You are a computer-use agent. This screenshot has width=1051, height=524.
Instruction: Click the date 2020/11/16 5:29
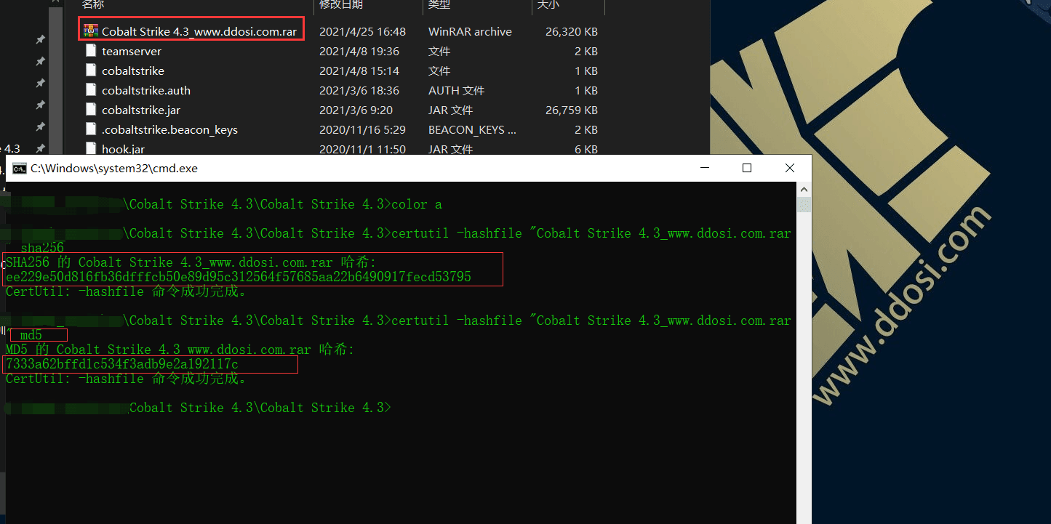(x=362, y=129)
